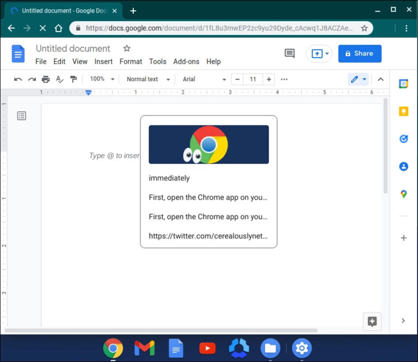Rename the Untitled document title
The image size is (418, 362).
click(73, 49)
